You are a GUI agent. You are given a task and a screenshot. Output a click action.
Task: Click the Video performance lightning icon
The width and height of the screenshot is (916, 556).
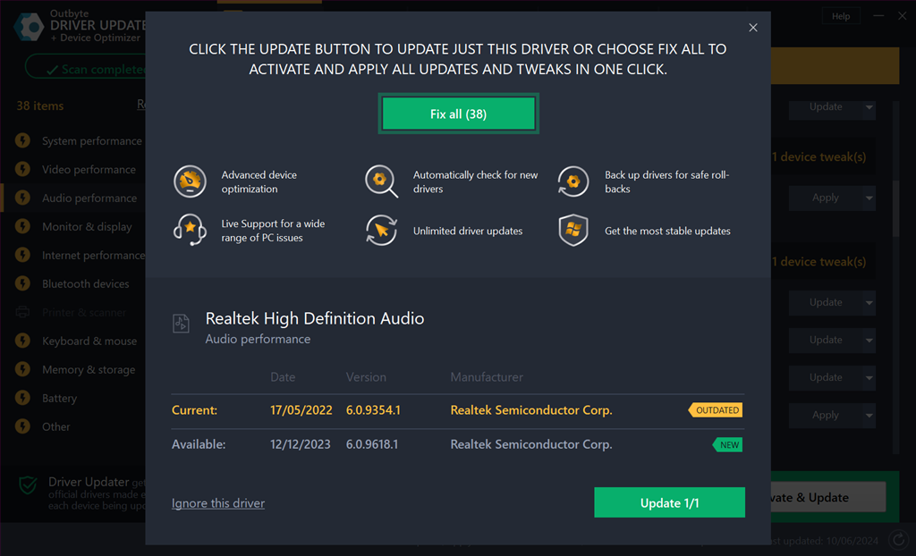pyautogui.click(x=22, y=169)
